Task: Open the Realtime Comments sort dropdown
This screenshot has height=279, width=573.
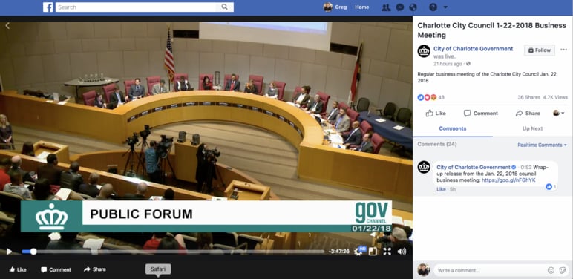Action: point(543,145)
